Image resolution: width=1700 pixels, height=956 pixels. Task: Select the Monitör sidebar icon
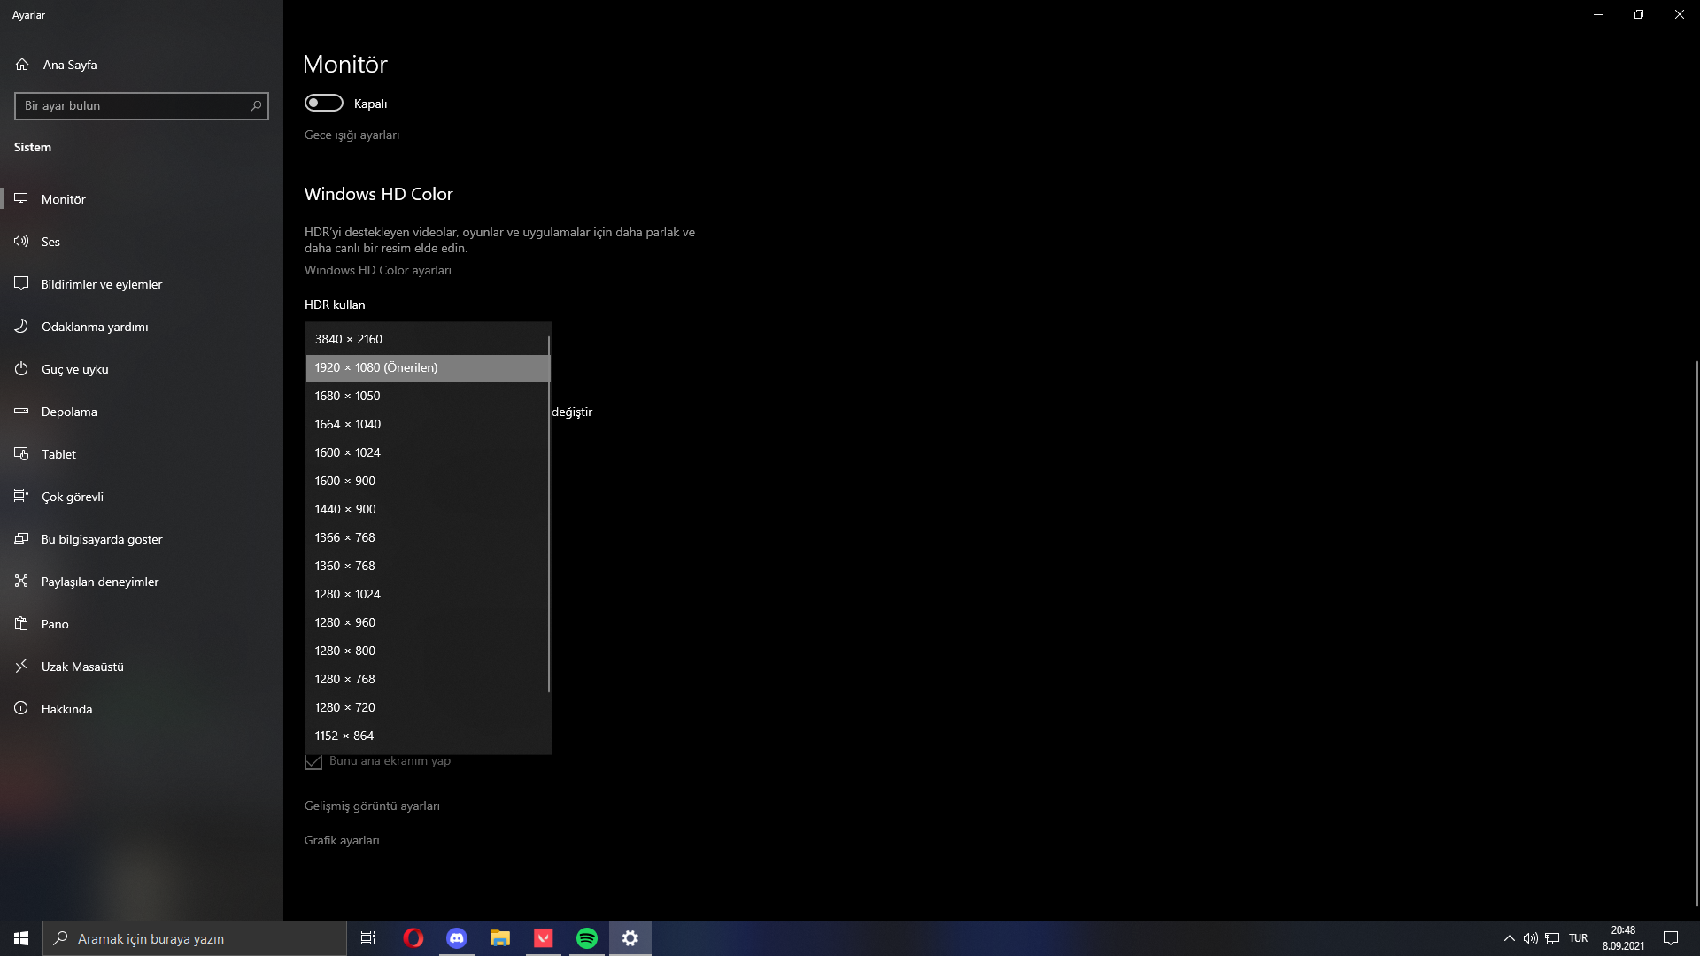tap(21, 199)
